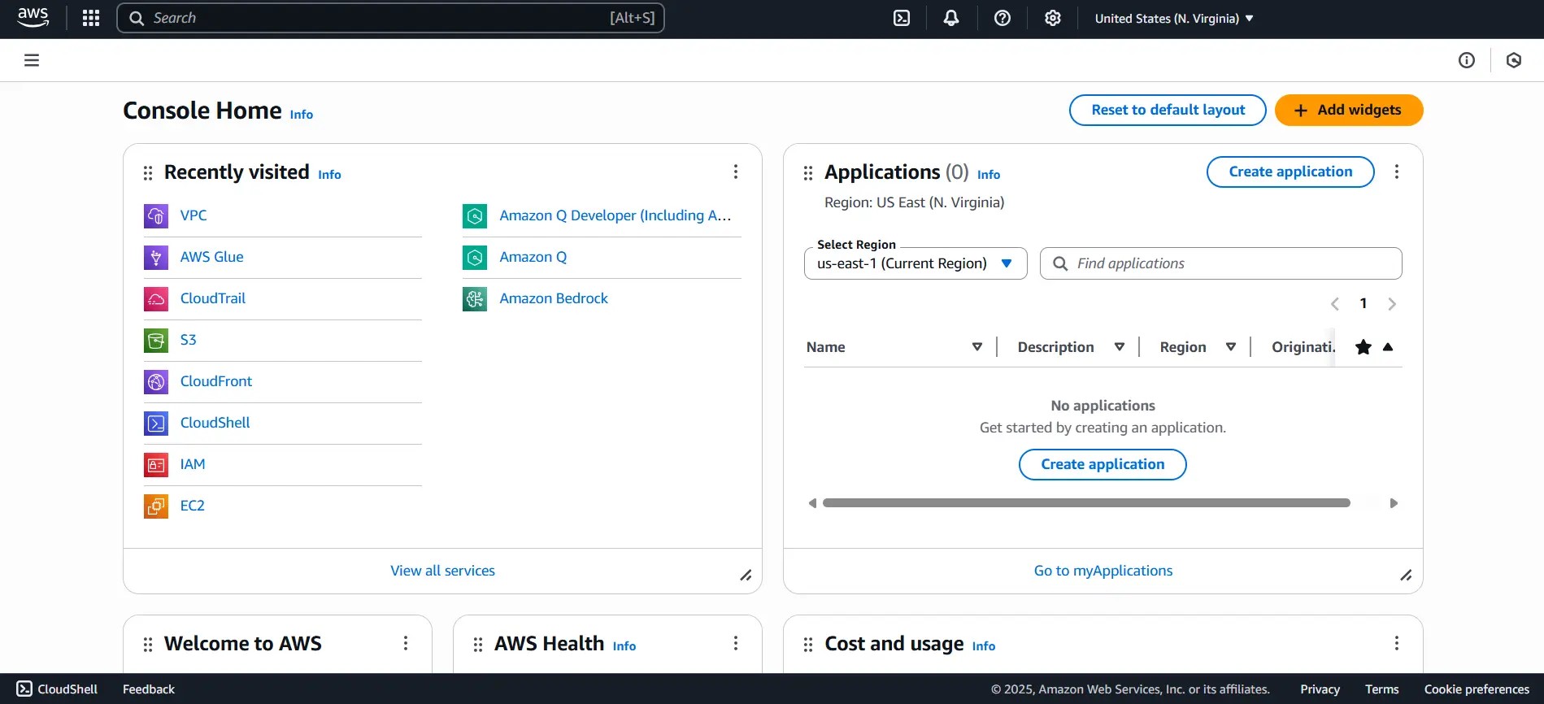Click the Find applications search field
This screenshot has height=704, width=1544.
pos(1228,263)
